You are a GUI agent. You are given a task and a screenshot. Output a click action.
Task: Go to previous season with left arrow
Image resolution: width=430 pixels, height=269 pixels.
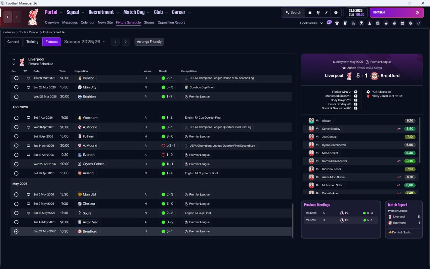[115, 42]
